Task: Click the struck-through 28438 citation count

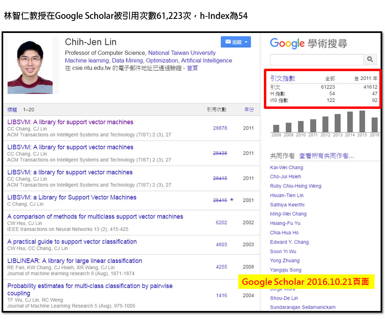Action: coord(220,153)
